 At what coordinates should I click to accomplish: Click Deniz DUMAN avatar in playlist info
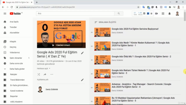pyautogui.click(x=40, y=90)
